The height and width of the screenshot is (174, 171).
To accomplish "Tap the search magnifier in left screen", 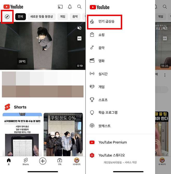I will 79,7.
